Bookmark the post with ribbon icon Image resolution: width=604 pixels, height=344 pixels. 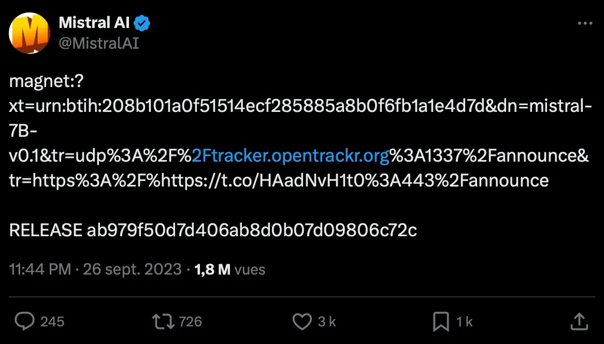point(441,321)
